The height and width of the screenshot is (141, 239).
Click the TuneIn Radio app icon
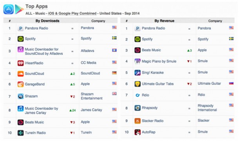[21, 133]
